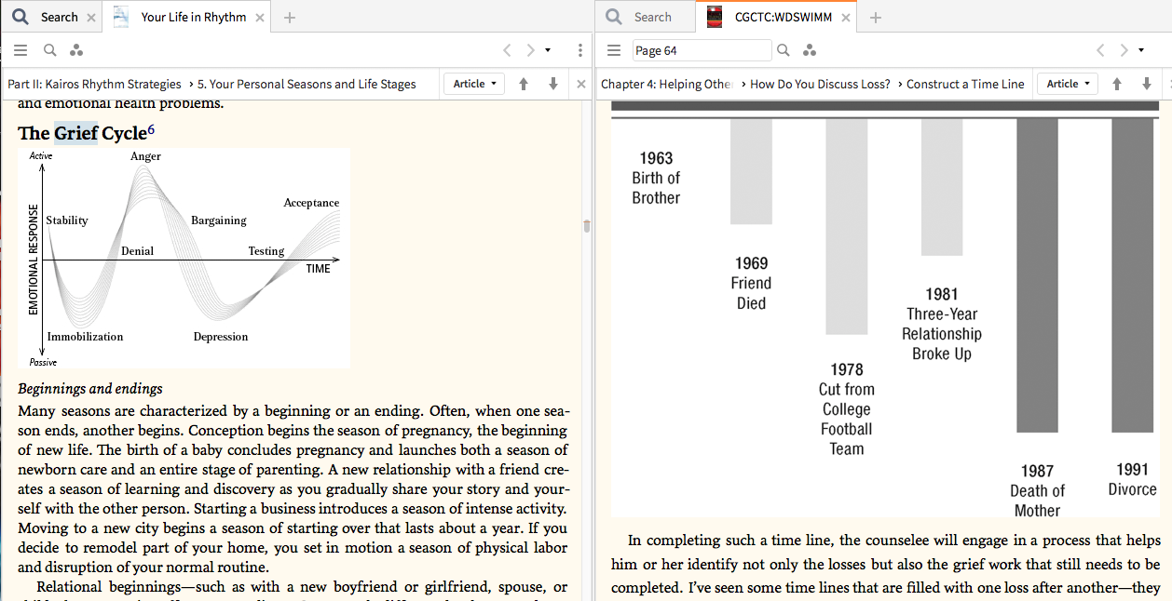Click 1981 Three-Year Relationship Broke Up label

click(x=942, y=324)
